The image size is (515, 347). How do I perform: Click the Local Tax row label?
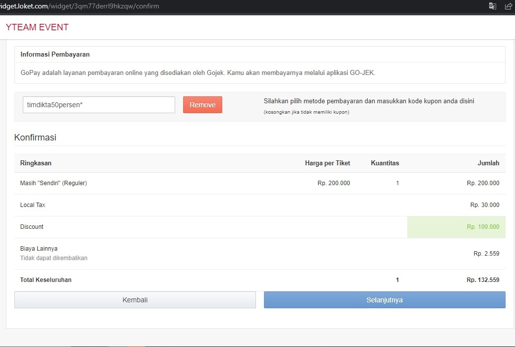[33, 205]
